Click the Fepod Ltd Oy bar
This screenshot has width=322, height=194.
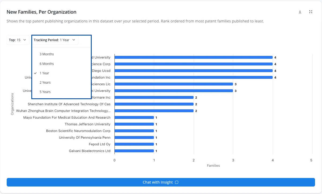[x=134, y=144]
